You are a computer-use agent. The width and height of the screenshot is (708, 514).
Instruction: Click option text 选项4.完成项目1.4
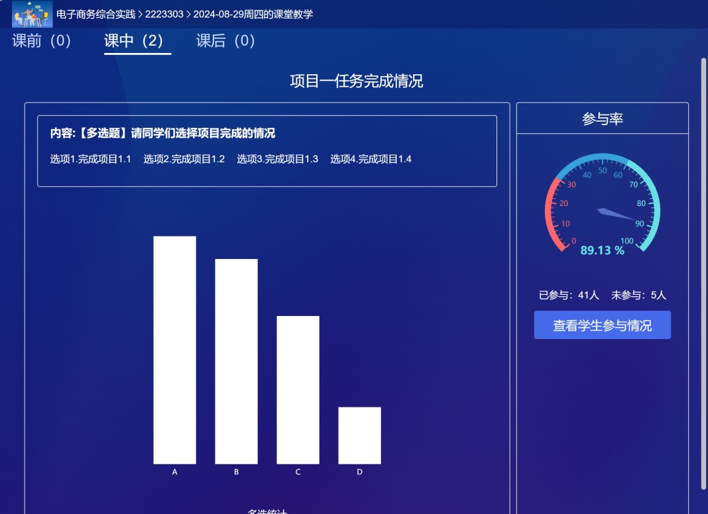(371, 159)
